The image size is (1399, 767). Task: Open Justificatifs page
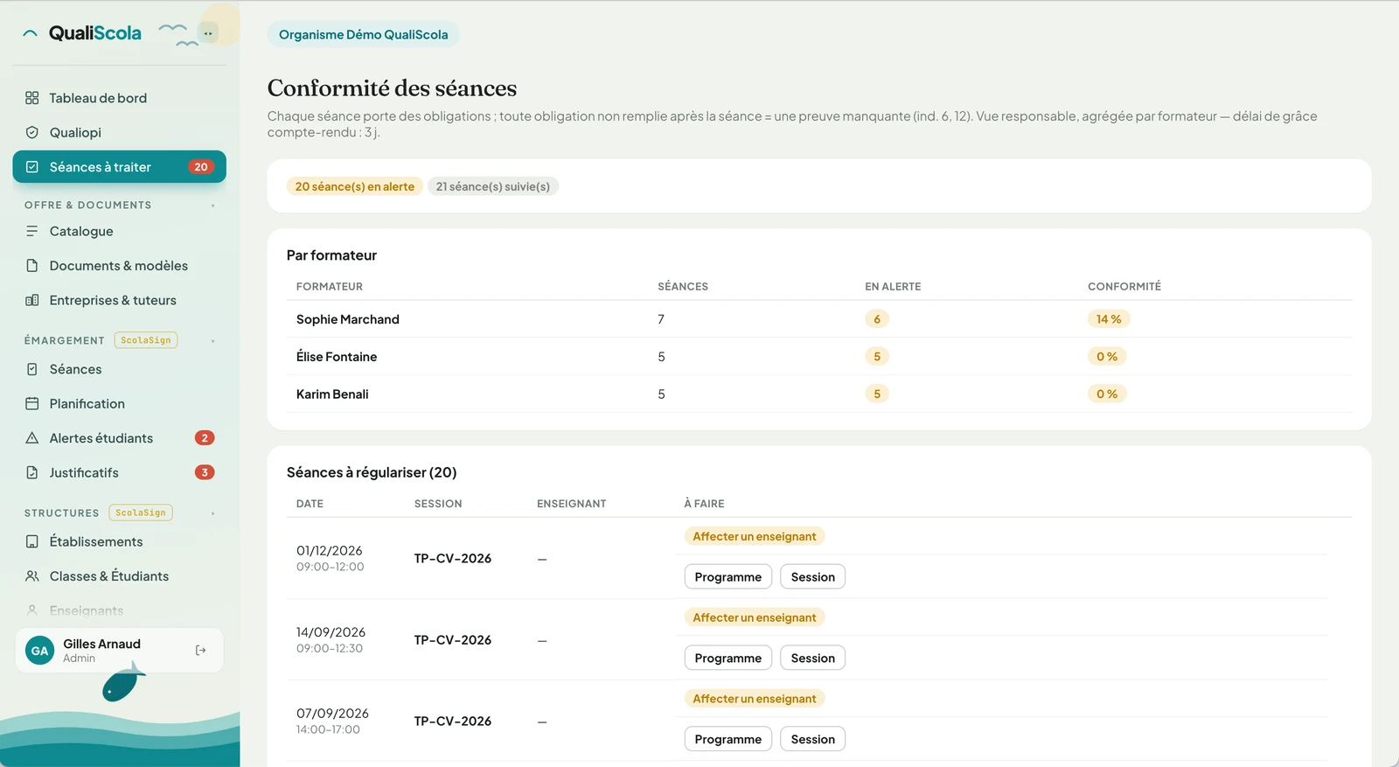119,472
